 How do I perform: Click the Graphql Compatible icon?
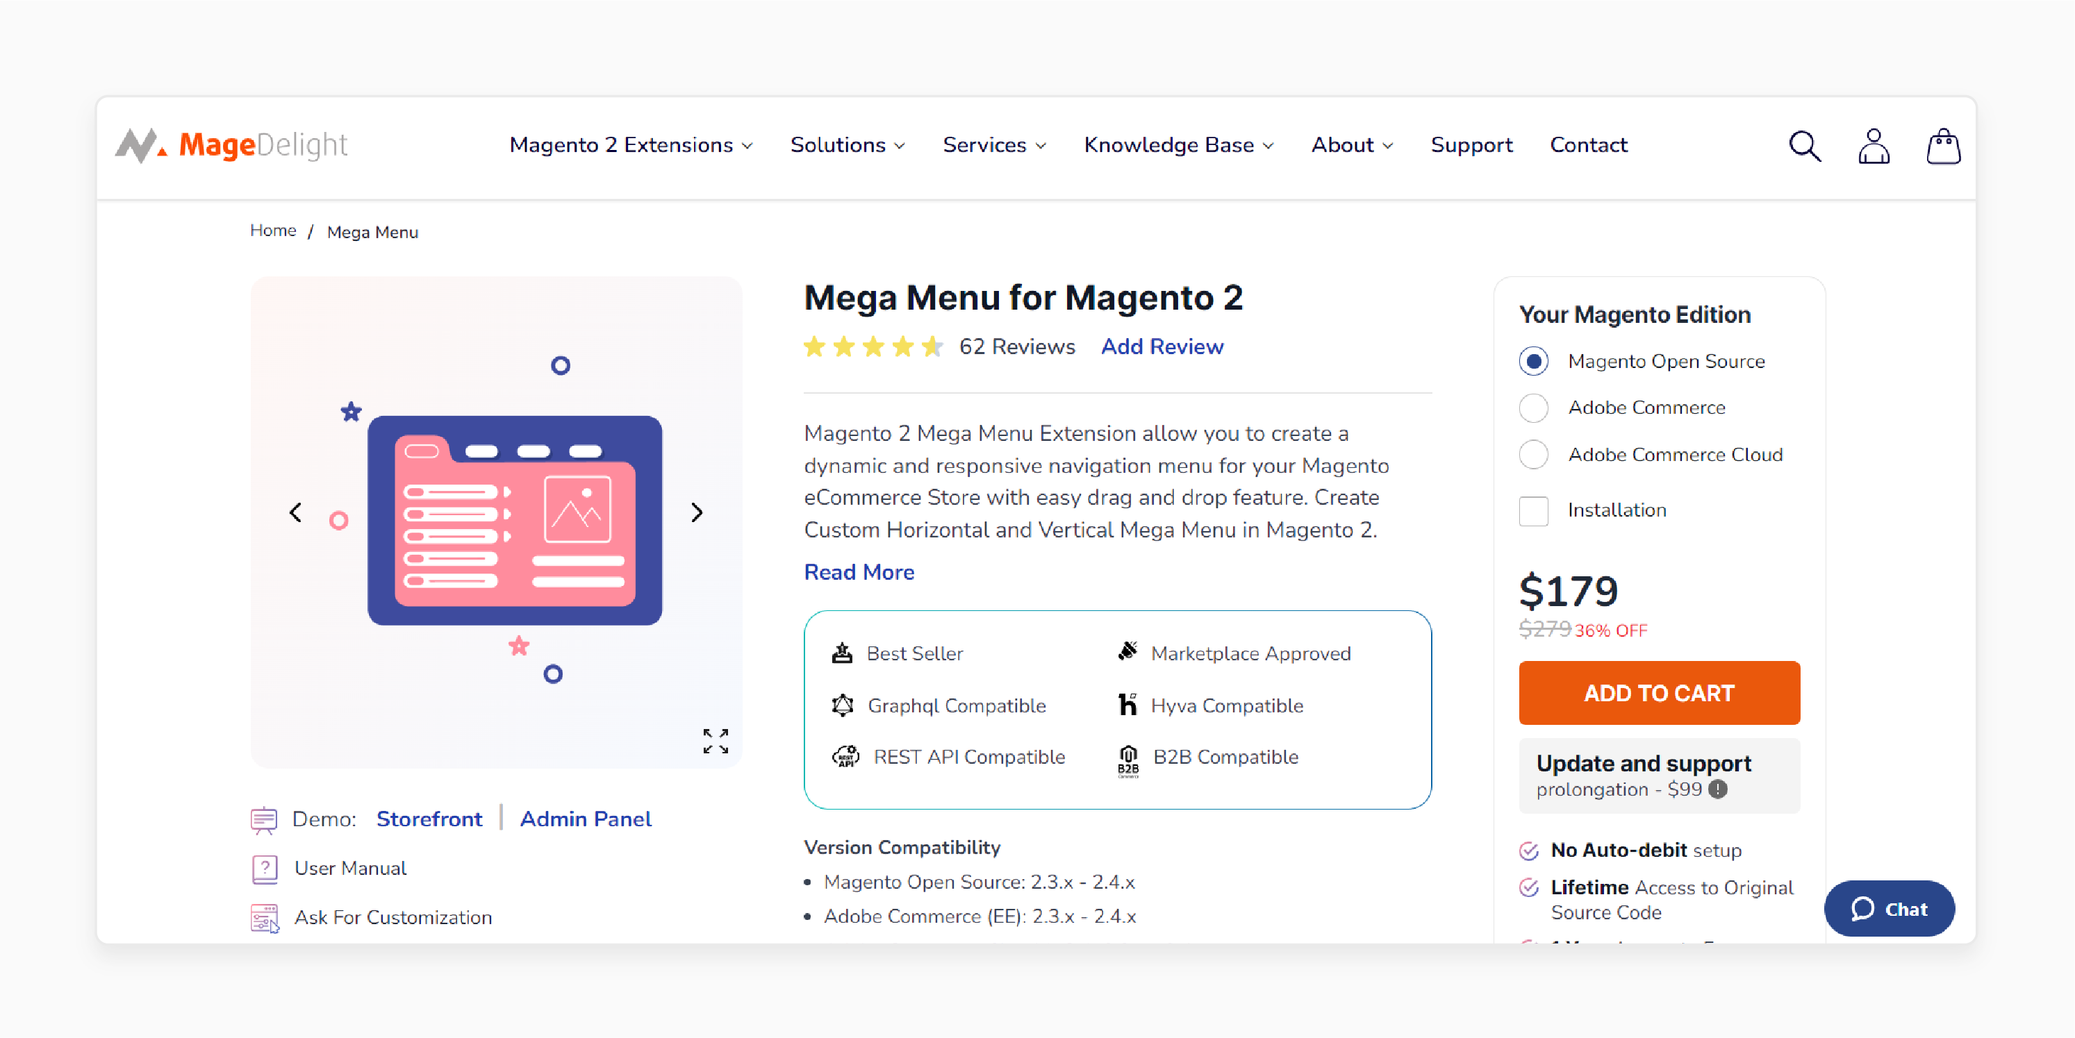tap(843, 705)
